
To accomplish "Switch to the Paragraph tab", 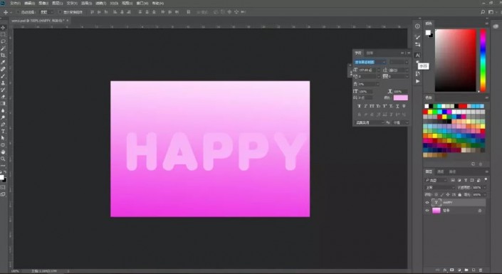I will tap(370, 53).
